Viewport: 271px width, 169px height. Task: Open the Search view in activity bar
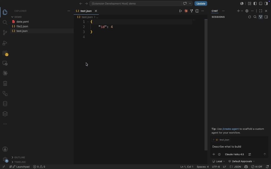tap(5, 22)
